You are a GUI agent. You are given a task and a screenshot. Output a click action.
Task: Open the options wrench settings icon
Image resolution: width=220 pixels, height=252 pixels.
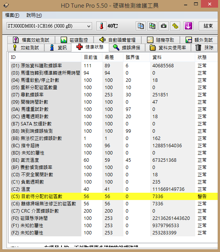tap(175, 26)
